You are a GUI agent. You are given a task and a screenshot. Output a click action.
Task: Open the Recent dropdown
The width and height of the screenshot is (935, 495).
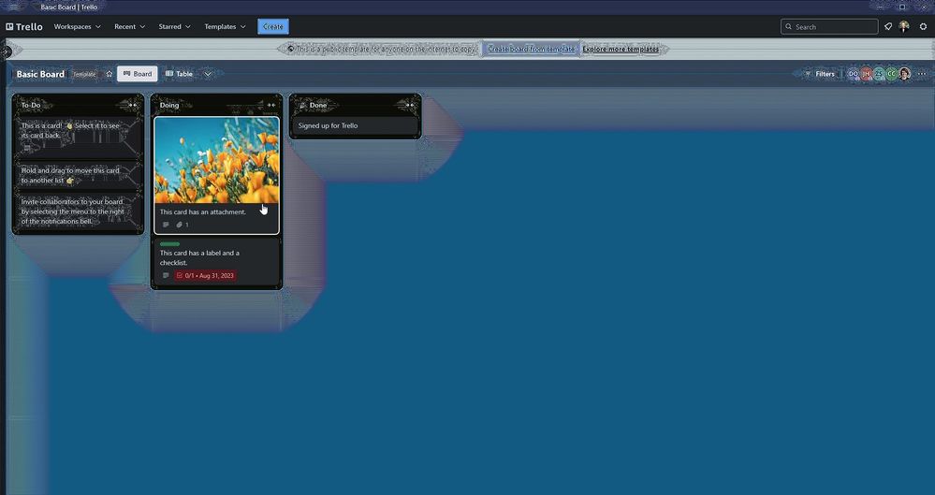129,27
